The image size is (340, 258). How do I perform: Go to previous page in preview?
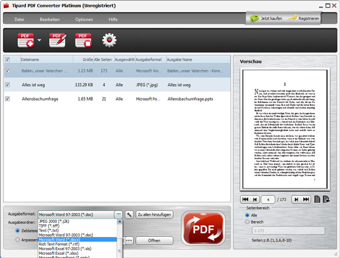coord(255,199)
